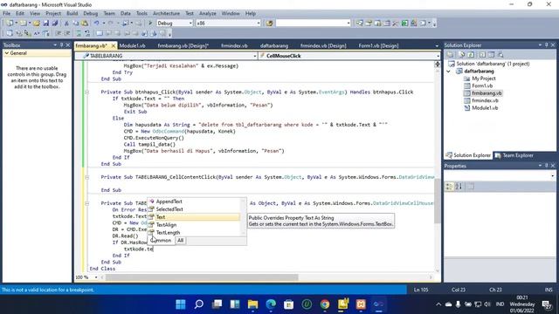Open the Debug menu

point(90,13)
